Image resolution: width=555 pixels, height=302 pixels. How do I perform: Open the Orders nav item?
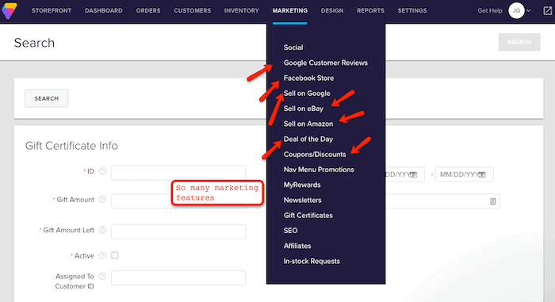(148, 10)
